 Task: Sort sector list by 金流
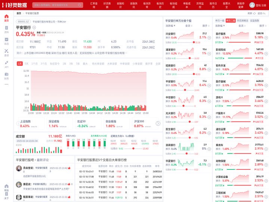point(242,26)
